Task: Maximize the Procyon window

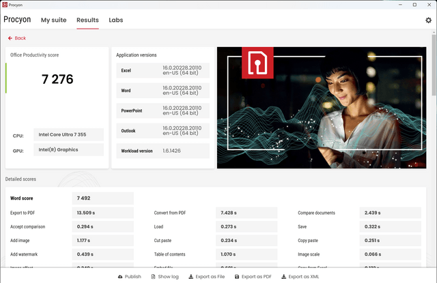Action: coord(414,5)
